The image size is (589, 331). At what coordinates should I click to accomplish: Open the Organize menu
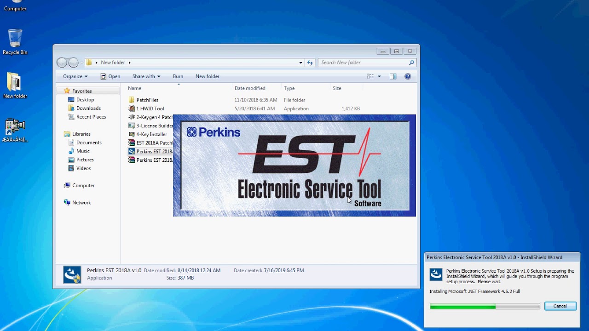[x=75, y=76]
